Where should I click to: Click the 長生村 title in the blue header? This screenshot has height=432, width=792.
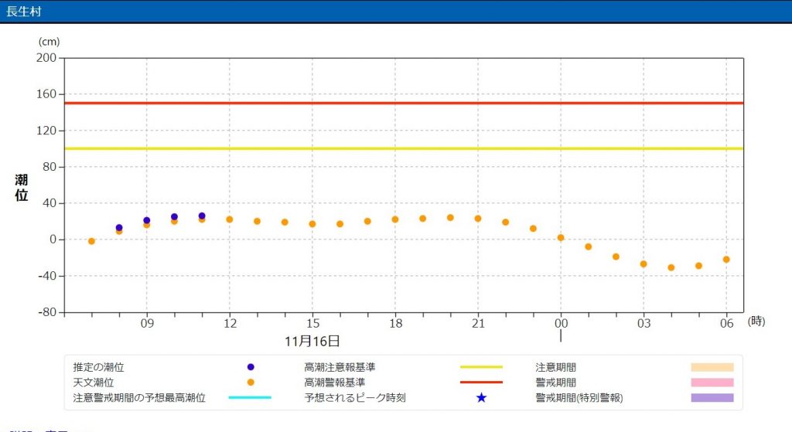pos(23,11)
